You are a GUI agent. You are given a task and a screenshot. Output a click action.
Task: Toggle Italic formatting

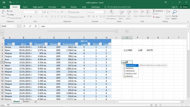point(28,17)
